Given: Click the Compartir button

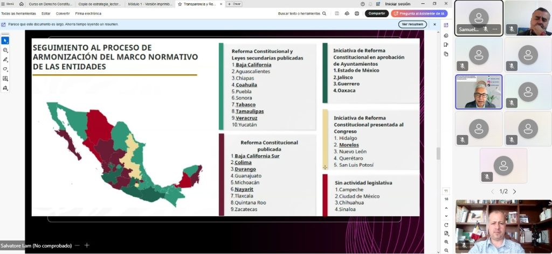Looking at the screenshot, I should pyautogui.click(x=376, y=13).
